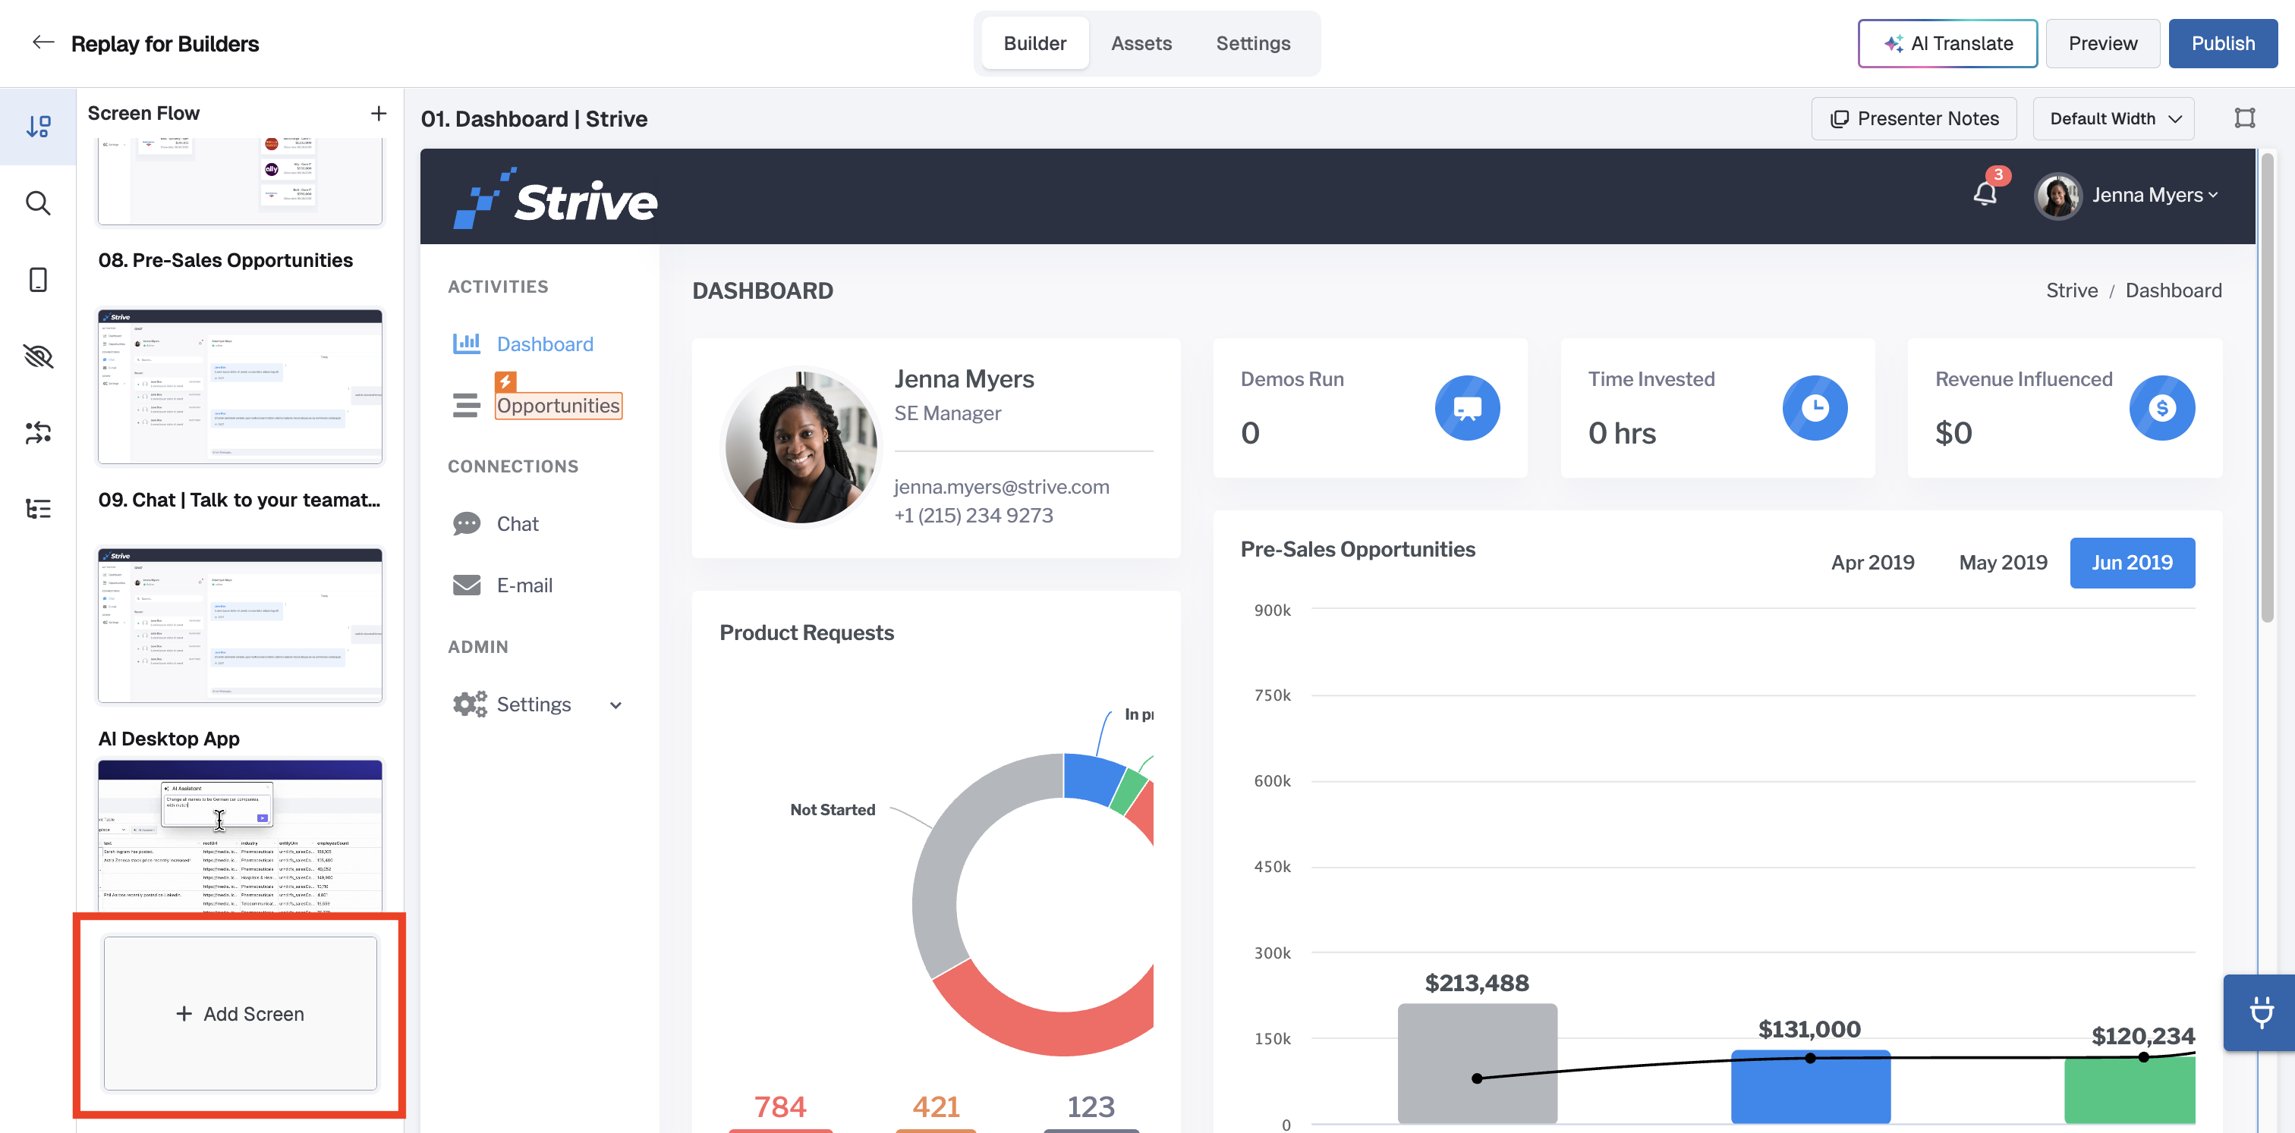Viewport: 2295px width, 1133px height.
Task: Expand the Settings chevron in sidebar
Action: (x=615, y=705)
